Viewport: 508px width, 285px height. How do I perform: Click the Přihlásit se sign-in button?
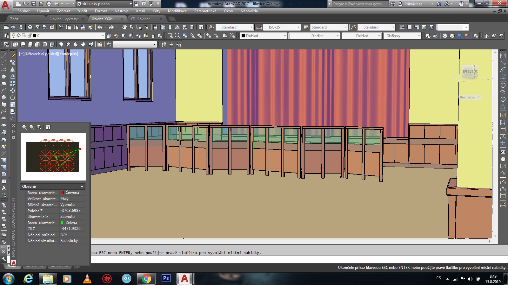[413, 4]
